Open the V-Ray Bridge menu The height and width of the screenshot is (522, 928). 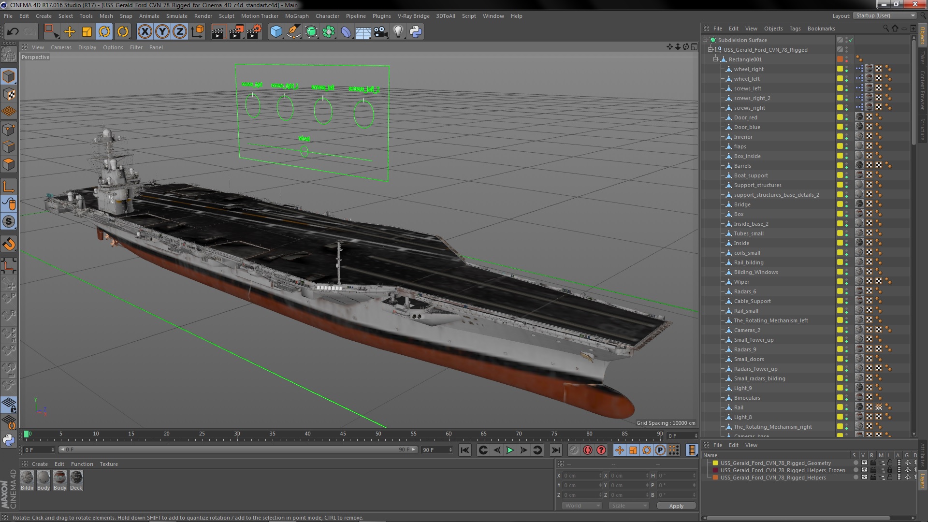tap(414, 16)
